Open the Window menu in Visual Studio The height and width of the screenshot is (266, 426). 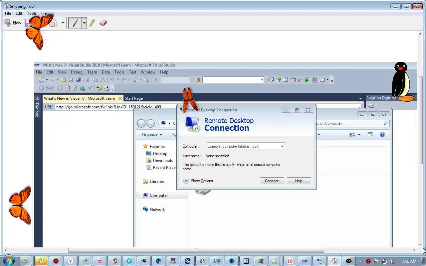148,72
